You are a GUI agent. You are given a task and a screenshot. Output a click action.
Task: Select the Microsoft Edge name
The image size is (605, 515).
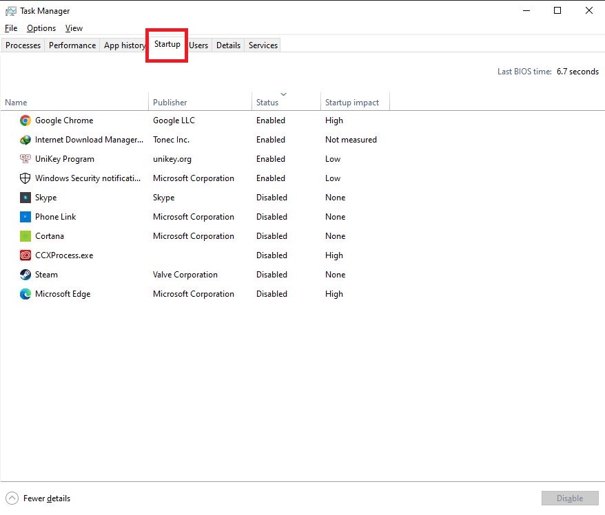click(63, 294)
